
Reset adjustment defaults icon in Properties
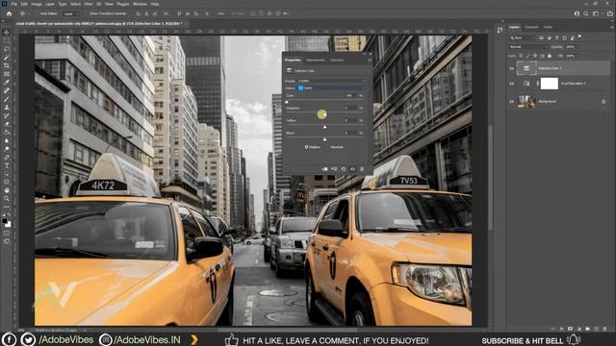click(344, 169)
